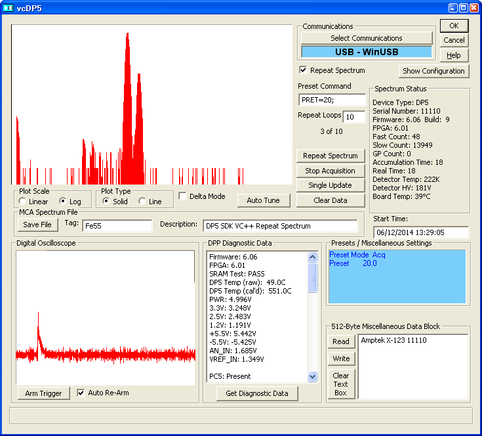Click 'DP5 Temp (raw): 49.0C' line
The width and height of the screenshot is (482, 436).
(x=247, y=282)
